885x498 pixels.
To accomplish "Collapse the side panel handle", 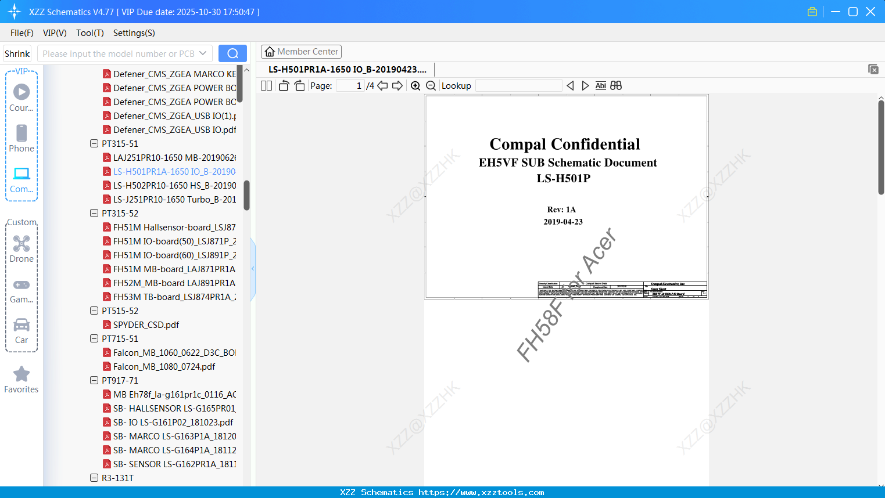I will click(253, 269).
